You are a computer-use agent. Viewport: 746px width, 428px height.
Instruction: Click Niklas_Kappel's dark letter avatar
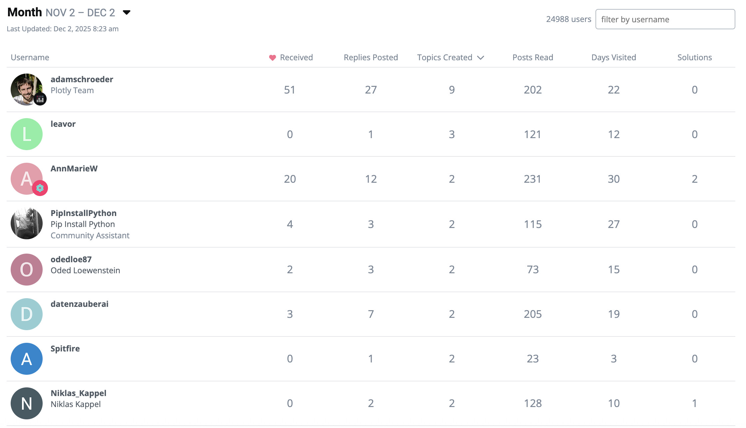point(27,403)
